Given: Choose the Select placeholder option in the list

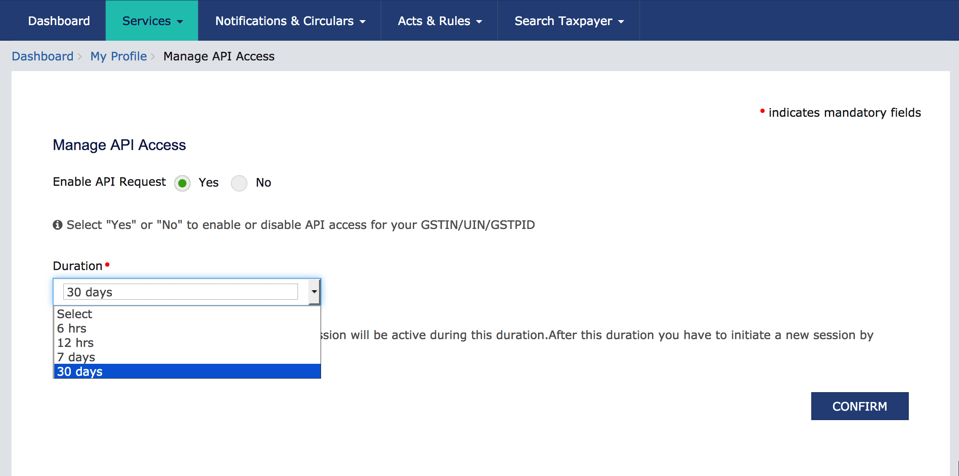Looking at the screenshot, I should point(74,314).
